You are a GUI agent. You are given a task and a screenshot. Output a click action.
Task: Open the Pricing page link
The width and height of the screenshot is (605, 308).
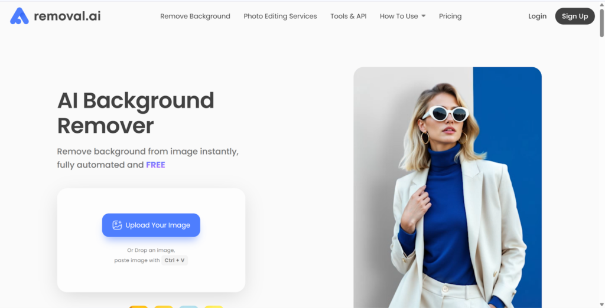tap(450, 16)
